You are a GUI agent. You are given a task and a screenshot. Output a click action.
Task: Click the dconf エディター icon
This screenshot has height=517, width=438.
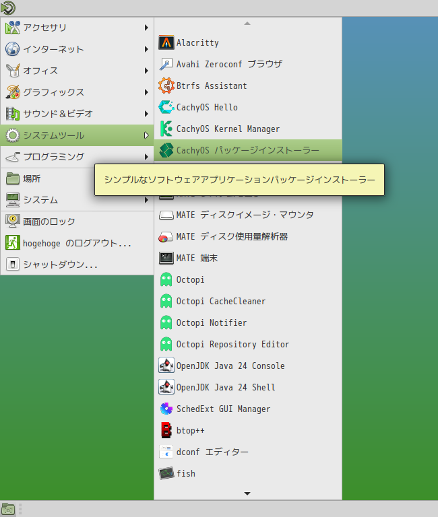coord(166,452)
